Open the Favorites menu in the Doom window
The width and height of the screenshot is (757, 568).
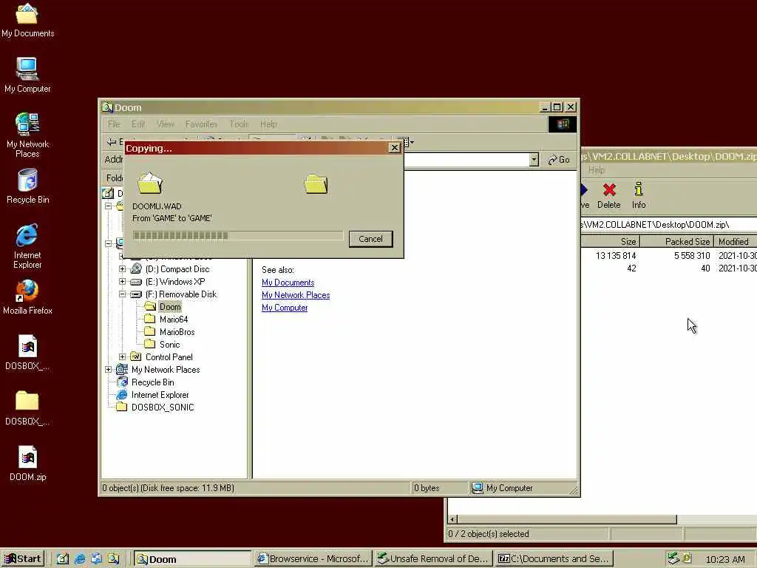(201, 124)
